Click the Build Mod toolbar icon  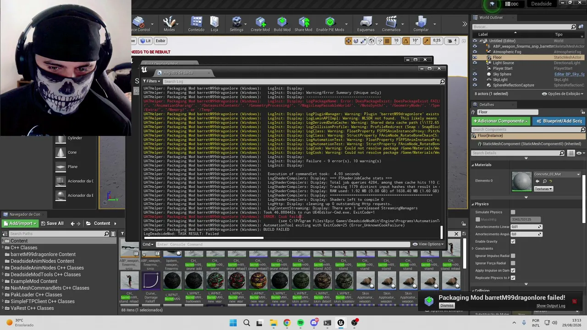pos(282,24)
